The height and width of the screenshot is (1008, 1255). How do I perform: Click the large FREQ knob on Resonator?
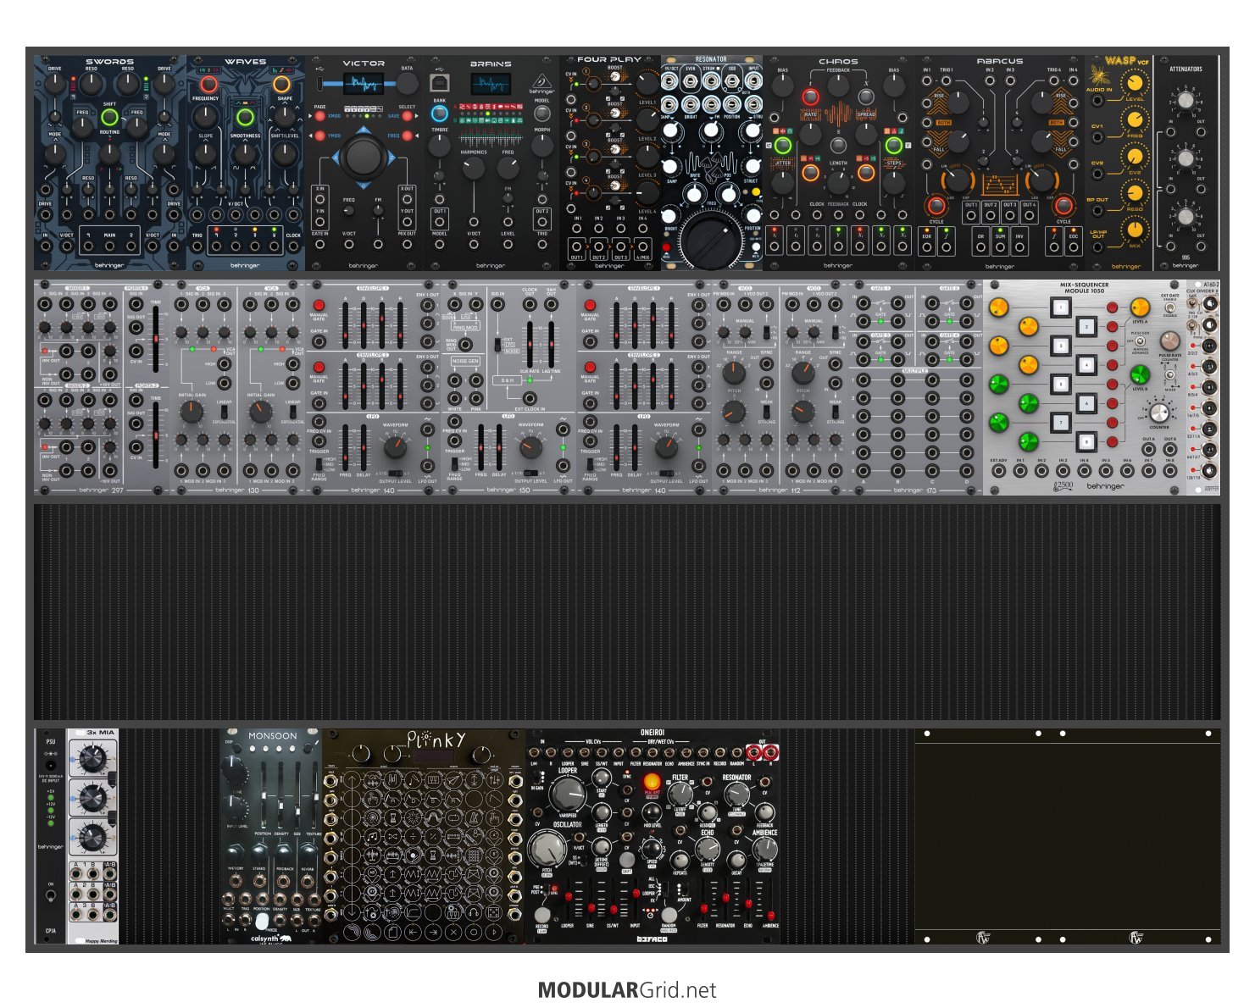coord(711,241)
